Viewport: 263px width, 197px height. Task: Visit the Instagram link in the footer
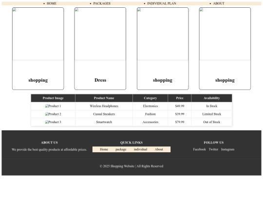point(227,149)
